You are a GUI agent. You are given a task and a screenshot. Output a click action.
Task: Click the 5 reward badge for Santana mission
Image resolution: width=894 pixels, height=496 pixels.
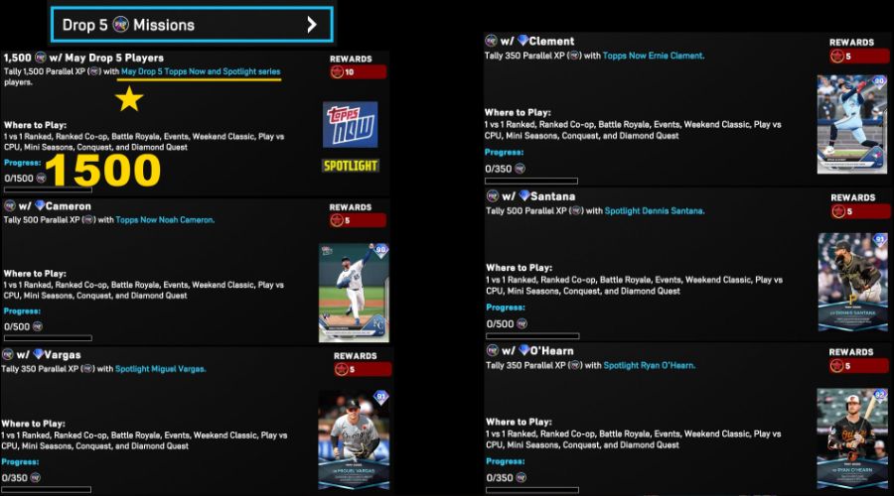860,211
